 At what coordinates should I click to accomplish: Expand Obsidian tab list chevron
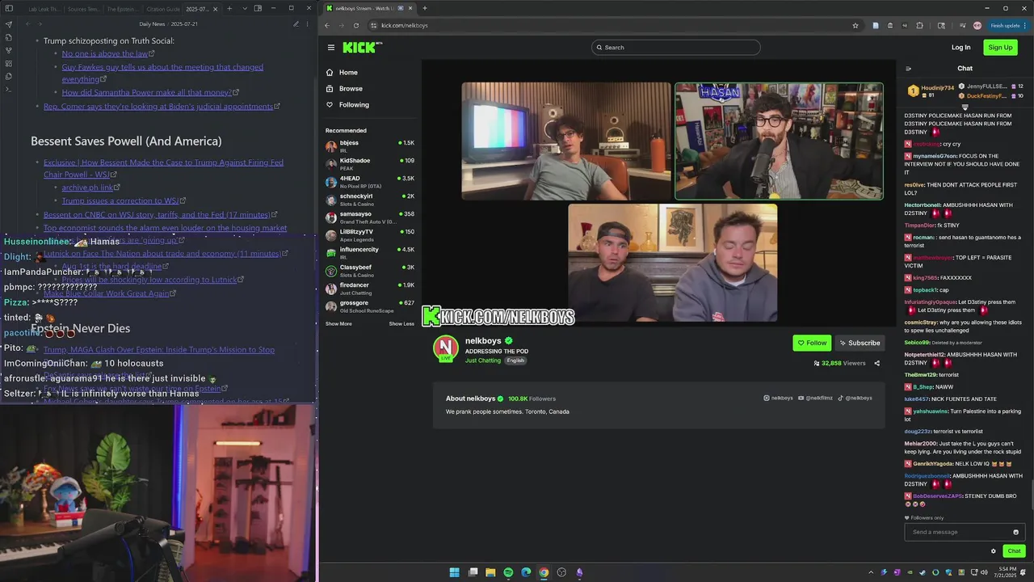tap(244, 8)
